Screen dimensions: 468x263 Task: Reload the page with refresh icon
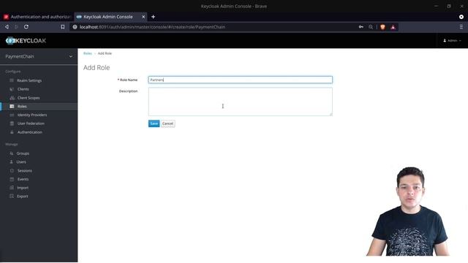[x=26, y=27]
